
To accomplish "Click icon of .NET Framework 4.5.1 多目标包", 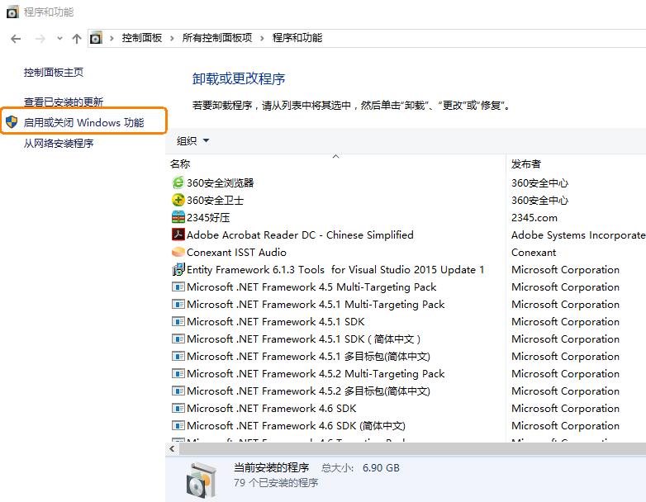I will (x=178, y=356).
